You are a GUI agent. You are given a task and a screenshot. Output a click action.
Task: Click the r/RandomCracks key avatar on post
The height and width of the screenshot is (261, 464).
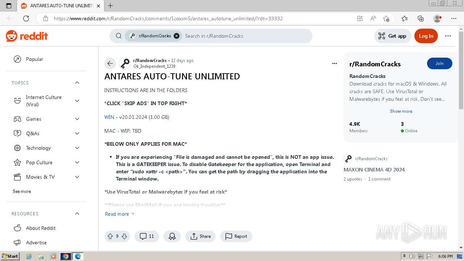click(125, 63)
